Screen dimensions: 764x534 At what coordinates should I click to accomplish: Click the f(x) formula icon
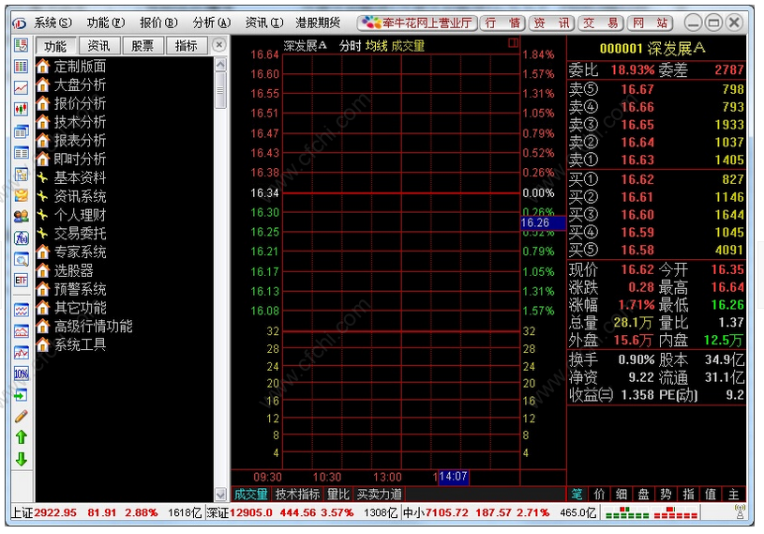(x=21, y=237)
